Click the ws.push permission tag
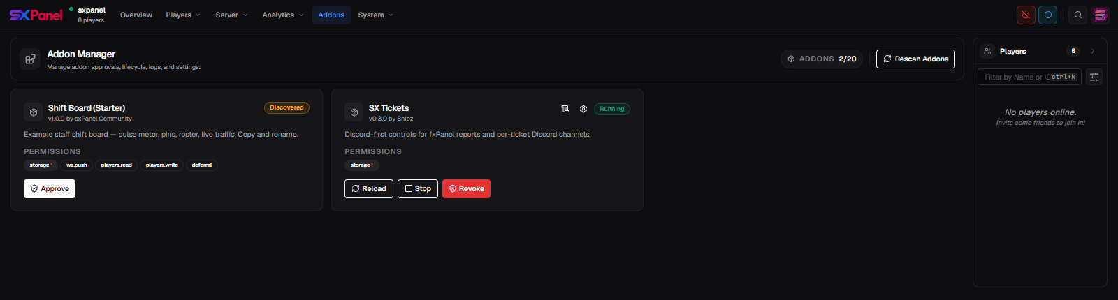Viewport: 1118px width, 300px height. [77, 165]
